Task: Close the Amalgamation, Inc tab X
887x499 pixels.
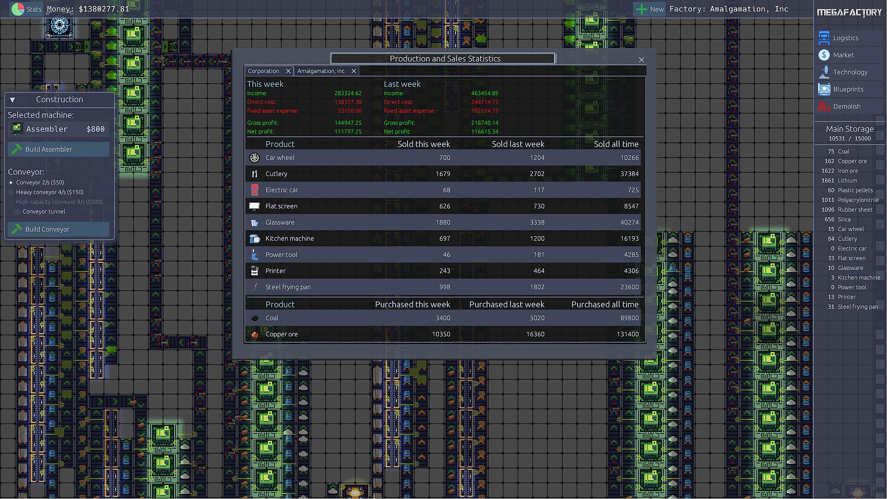Action: [354, 71]
